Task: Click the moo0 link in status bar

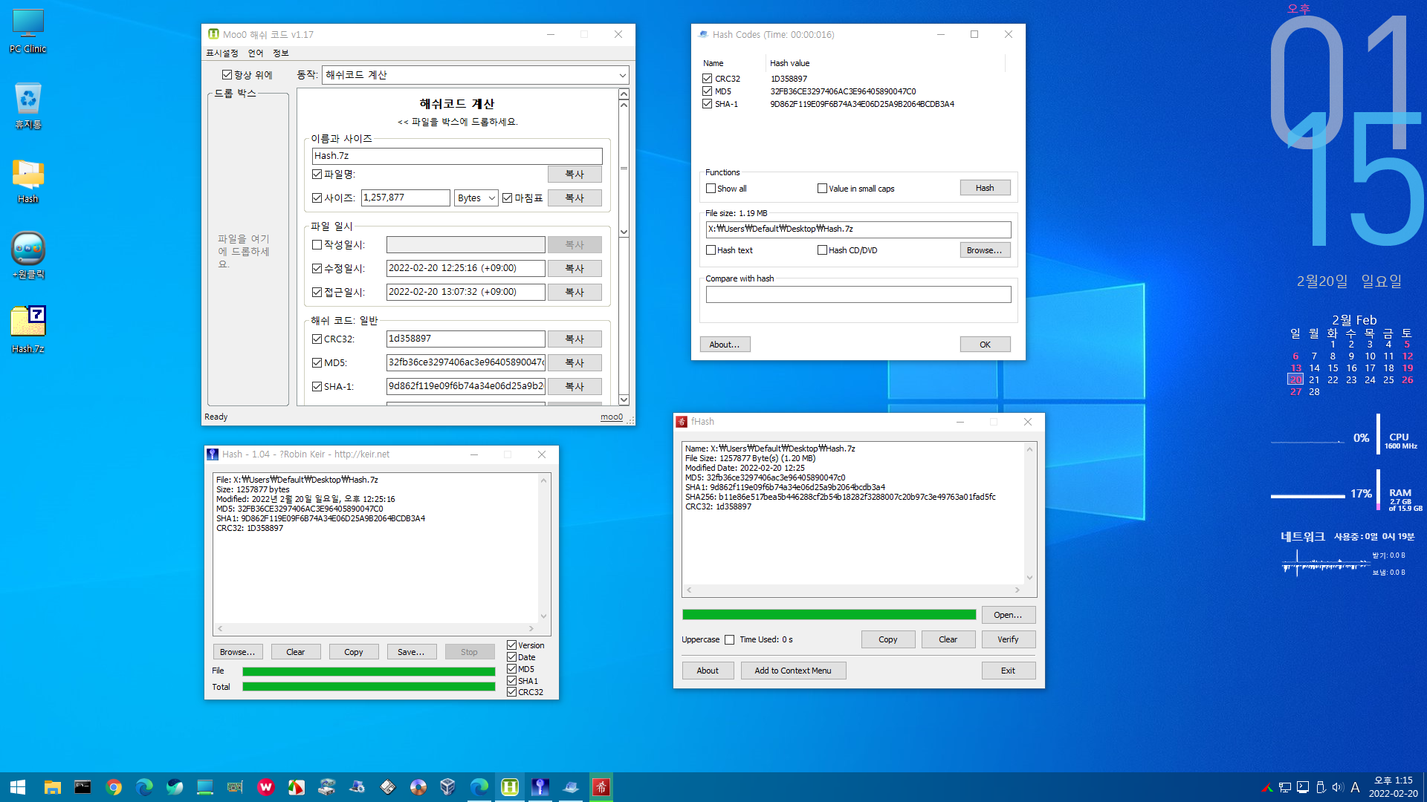Action: [612, 417]
